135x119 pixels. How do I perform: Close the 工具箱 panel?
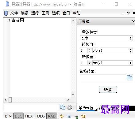click(133, 21)
